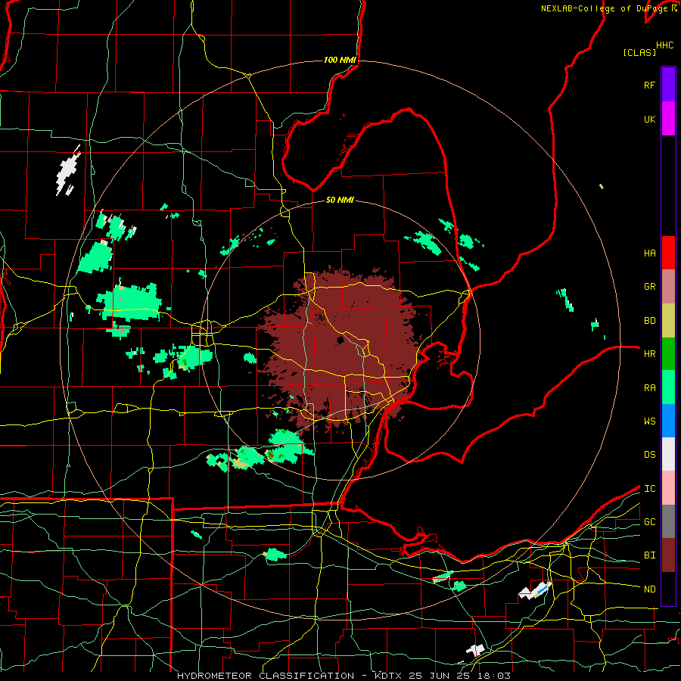
Task: Select the white DS legend swatch
Action: [668, 454]
